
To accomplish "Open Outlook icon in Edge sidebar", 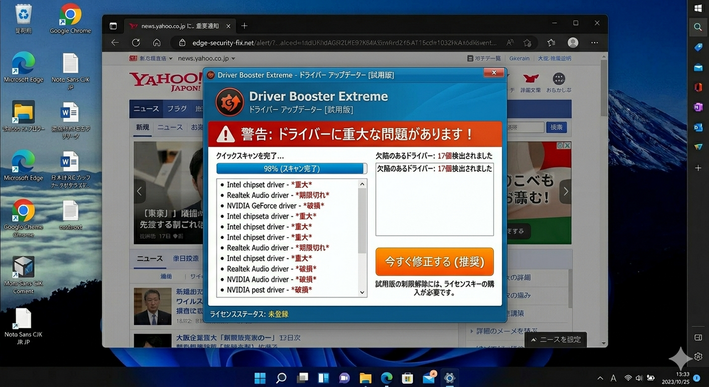I will (698, 127).
